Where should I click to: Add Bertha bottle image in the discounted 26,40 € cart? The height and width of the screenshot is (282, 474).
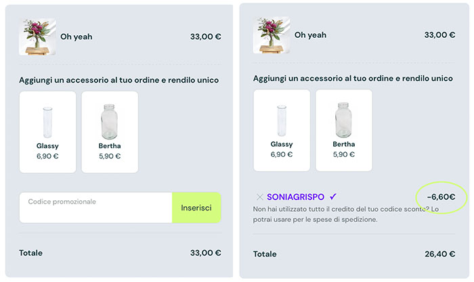click(x=344, y=120)
